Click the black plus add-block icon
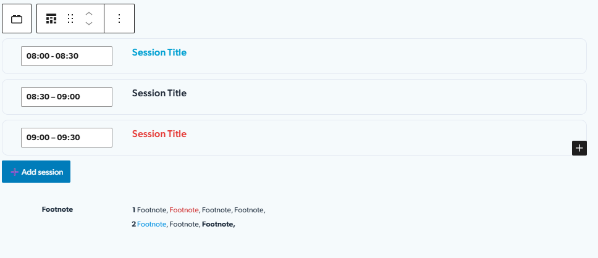598x258 pixels. tap(579, 148)
